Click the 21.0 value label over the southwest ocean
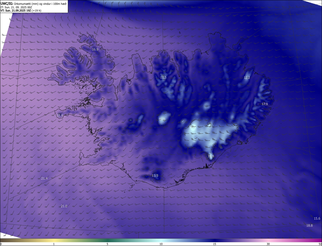322x246 pixels. (x=64, y=206)
